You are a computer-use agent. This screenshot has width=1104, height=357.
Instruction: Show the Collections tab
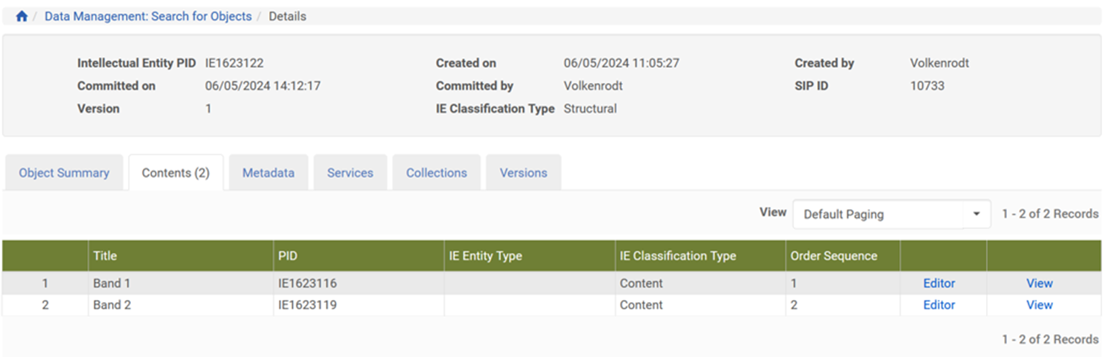point(436,173)
